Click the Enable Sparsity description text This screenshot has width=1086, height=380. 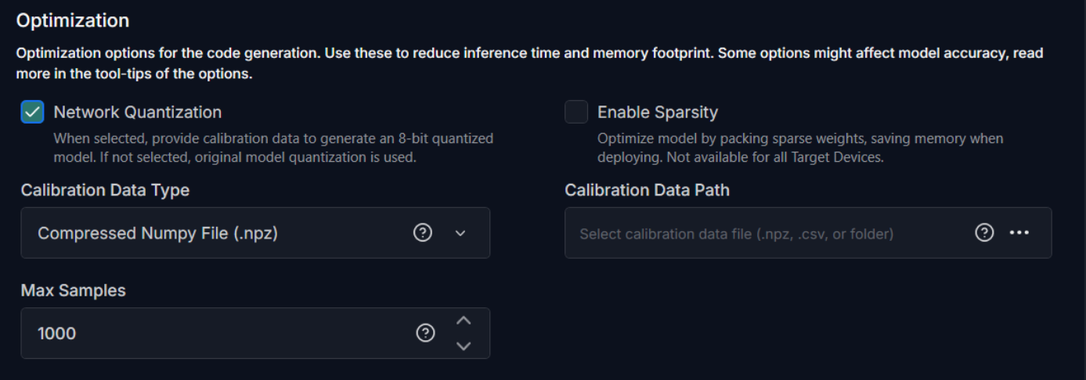coord(800,148)
